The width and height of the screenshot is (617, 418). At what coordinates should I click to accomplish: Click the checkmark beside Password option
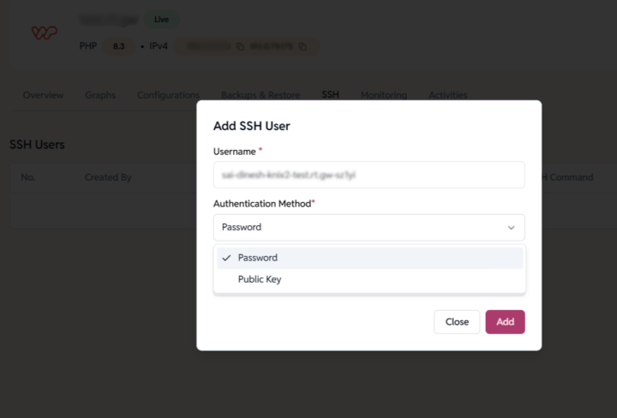[x=226, y=258]
